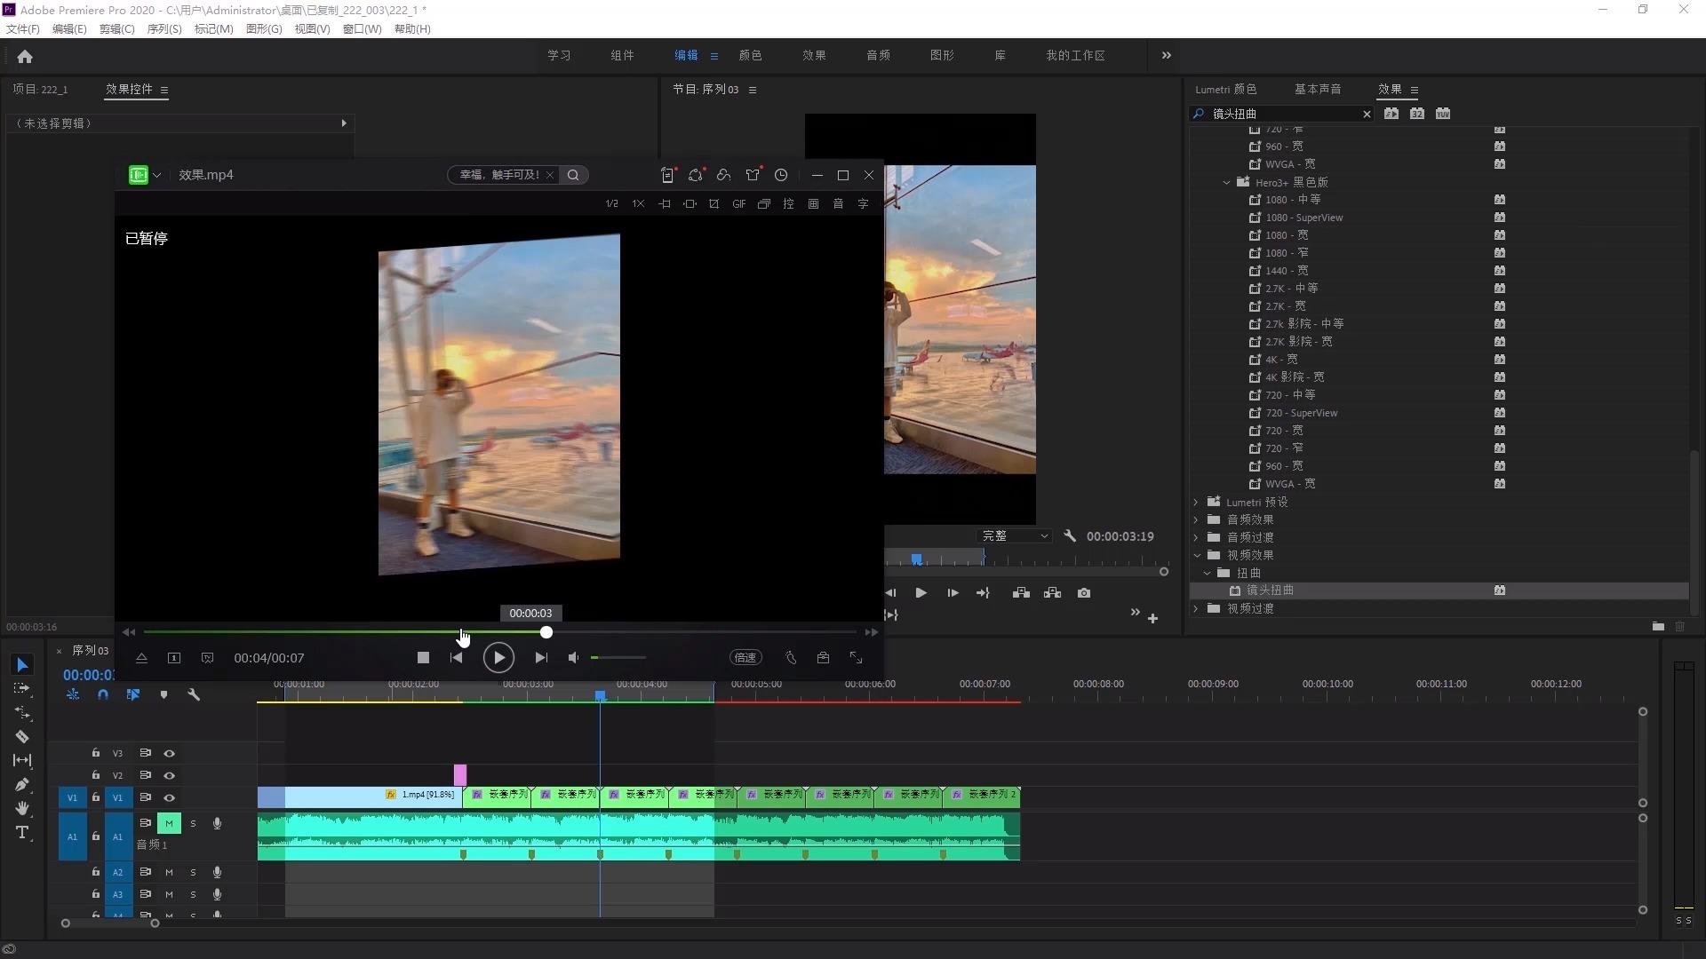This screenshot has height=959, width=1706.
Task: Expand 音频过渡 folder
Action: [1196, 538]
